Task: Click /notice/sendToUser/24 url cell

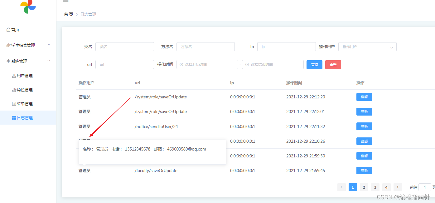Action: 156,126
